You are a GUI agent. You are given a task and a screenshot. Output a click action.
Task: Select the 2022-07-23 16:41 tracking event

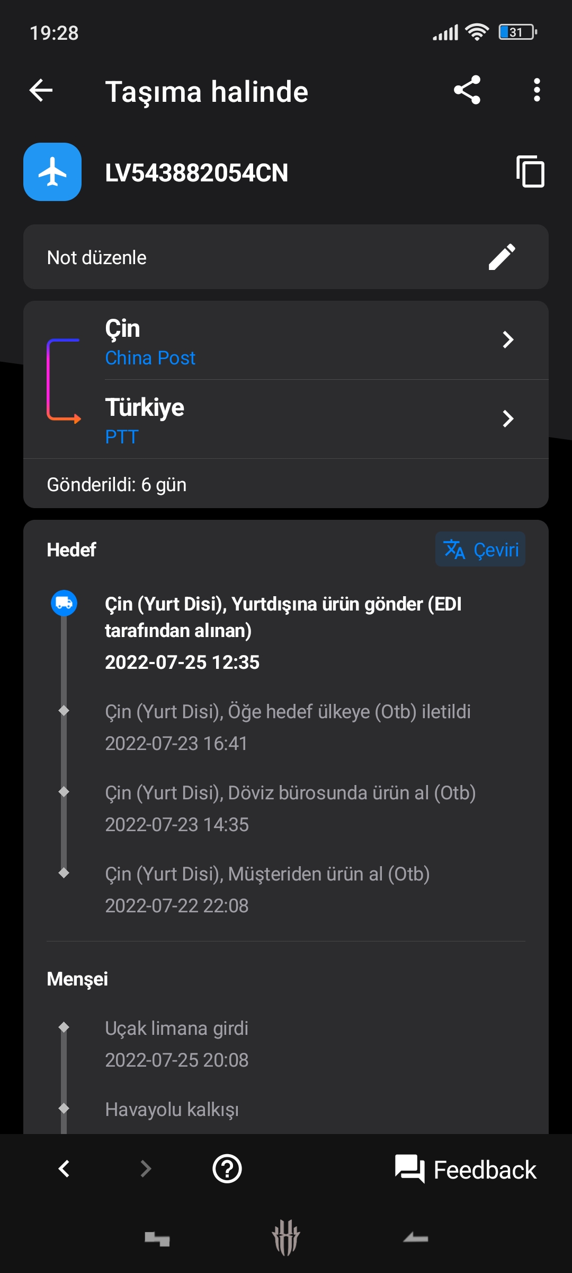coord(288,727)
